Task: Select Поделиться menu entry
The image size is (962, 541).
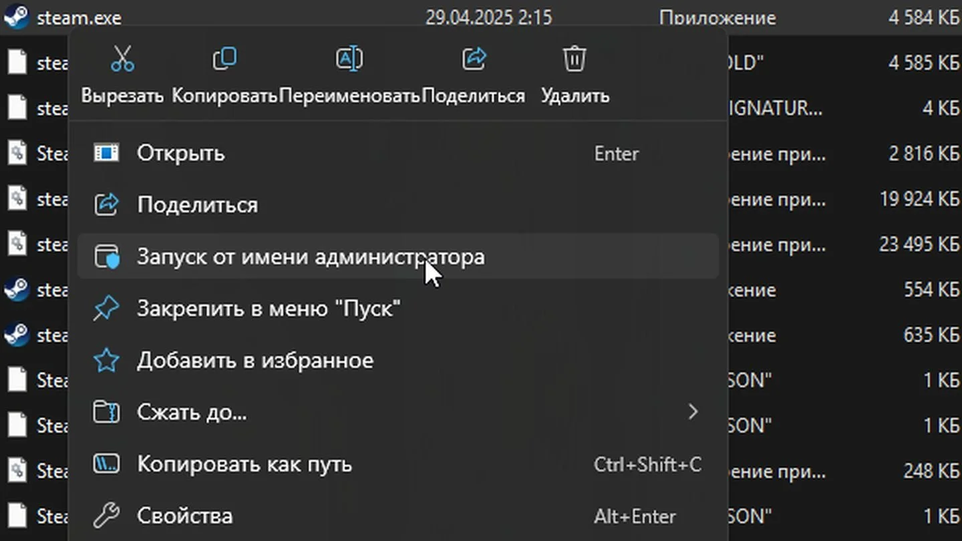Action: pos(398,205)
